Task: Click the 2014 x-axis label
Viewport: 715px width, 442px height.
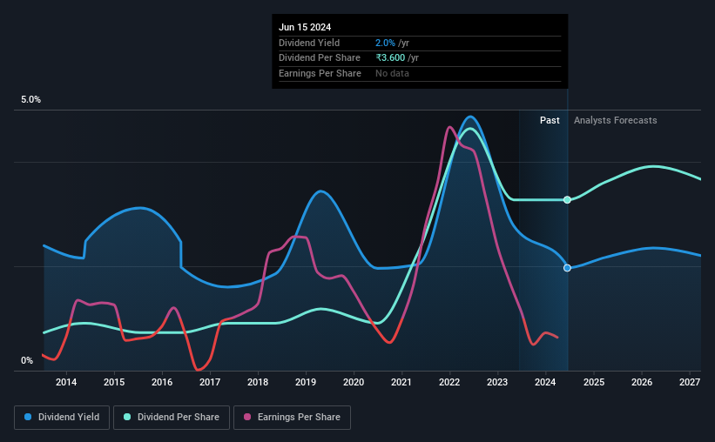Action: [x=66, y=382]
